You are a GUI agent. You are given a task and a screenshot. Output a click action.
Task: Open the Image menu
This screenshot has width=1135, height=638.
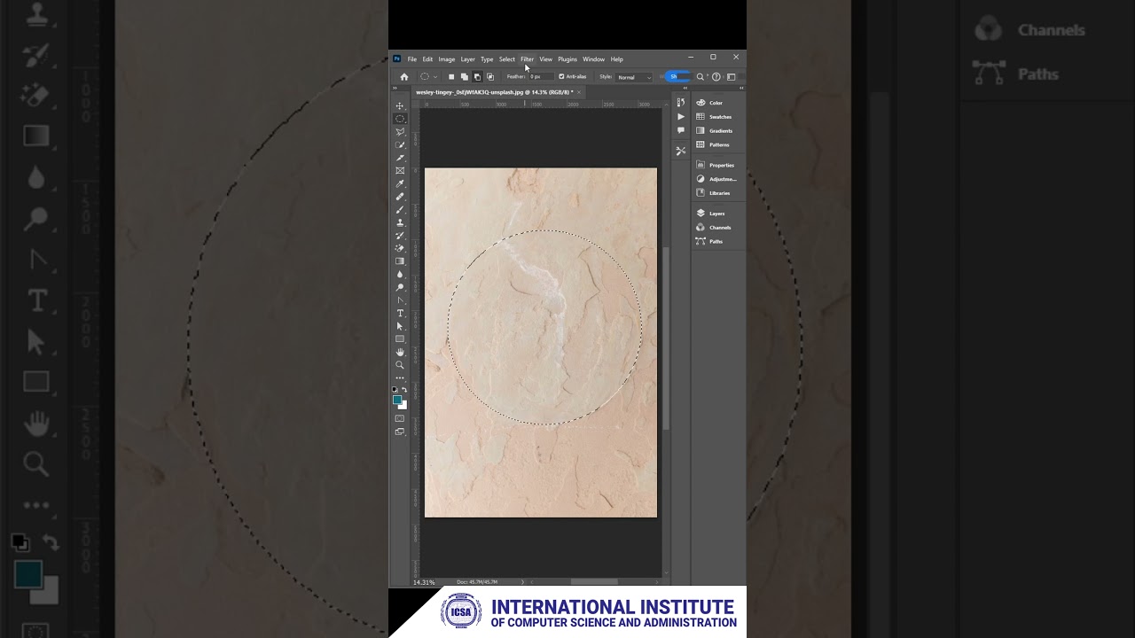(x=447, y=59)
